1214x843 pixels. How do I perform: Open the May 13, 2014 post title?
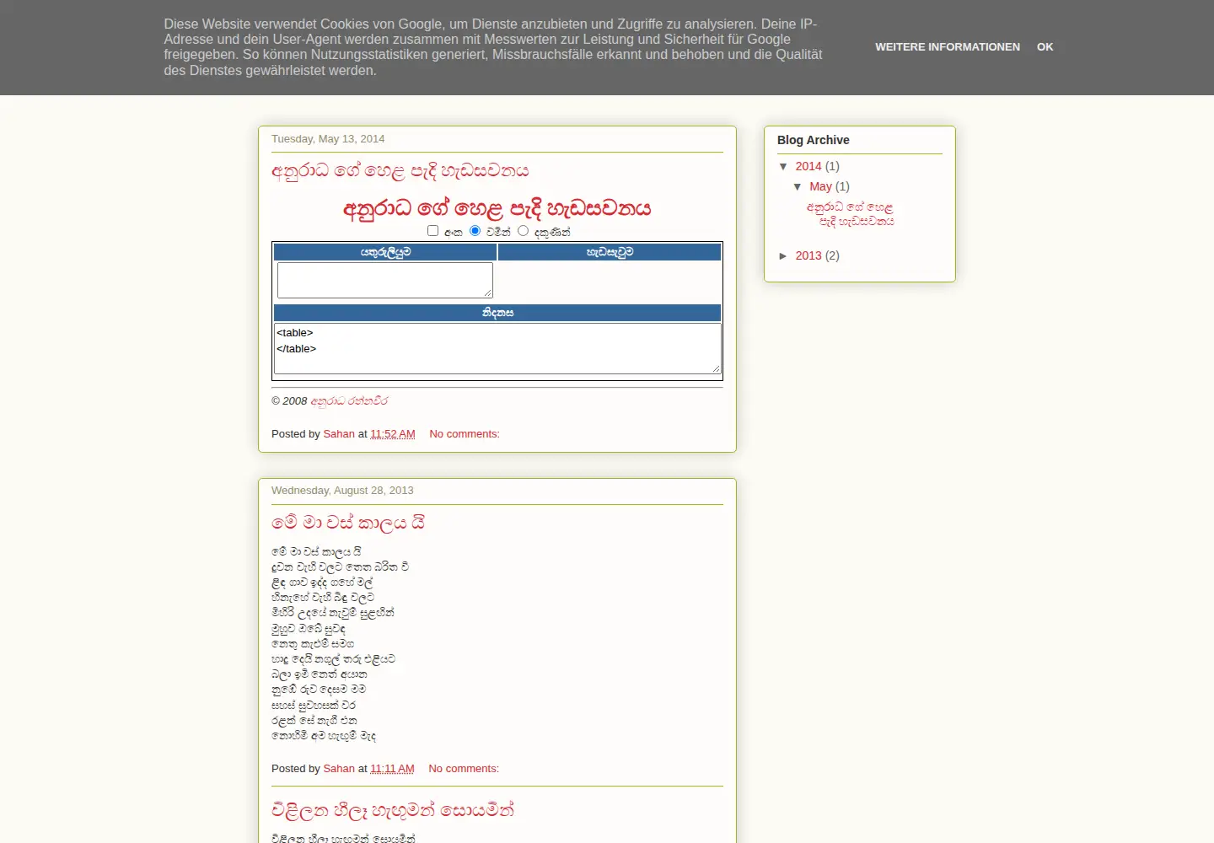(x=400, y=171)
